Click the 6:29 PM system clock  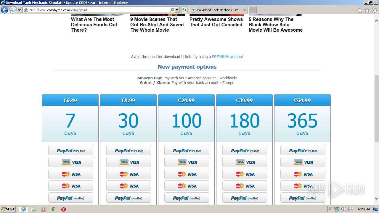(x=364, y=209)
